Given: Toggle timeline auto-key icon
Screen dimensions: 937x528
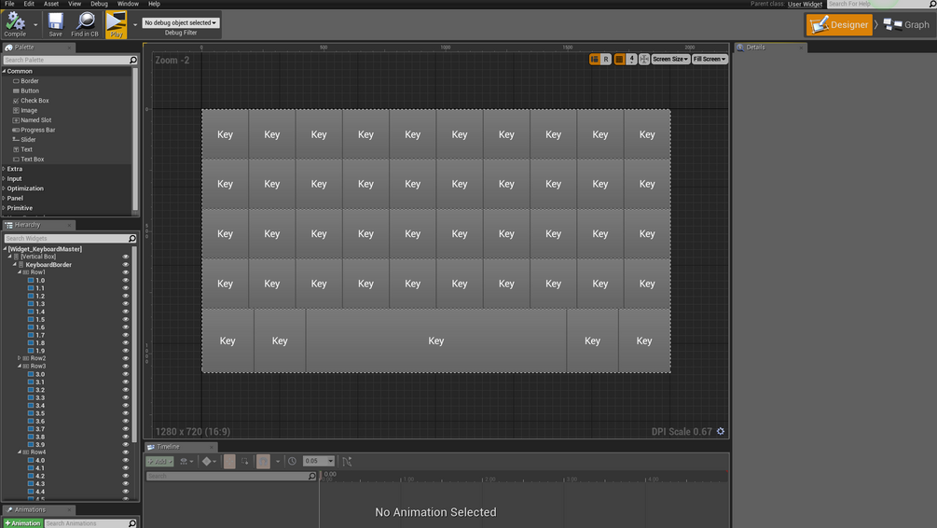Looking at the screenshot, I should point(263,461).
